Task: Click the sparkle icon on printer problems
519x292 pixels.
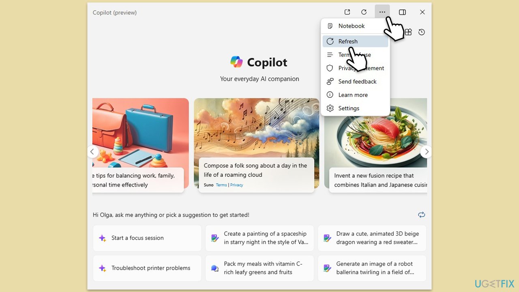Action: pos(103,268)
